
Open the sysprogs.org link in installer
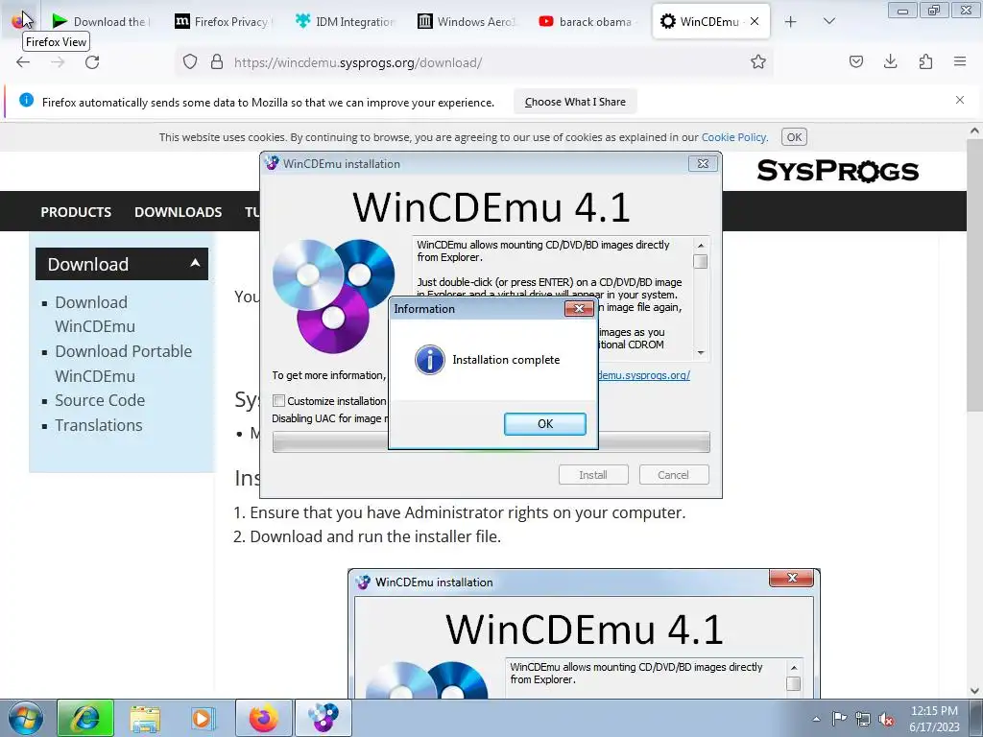(x=643, y=375)
